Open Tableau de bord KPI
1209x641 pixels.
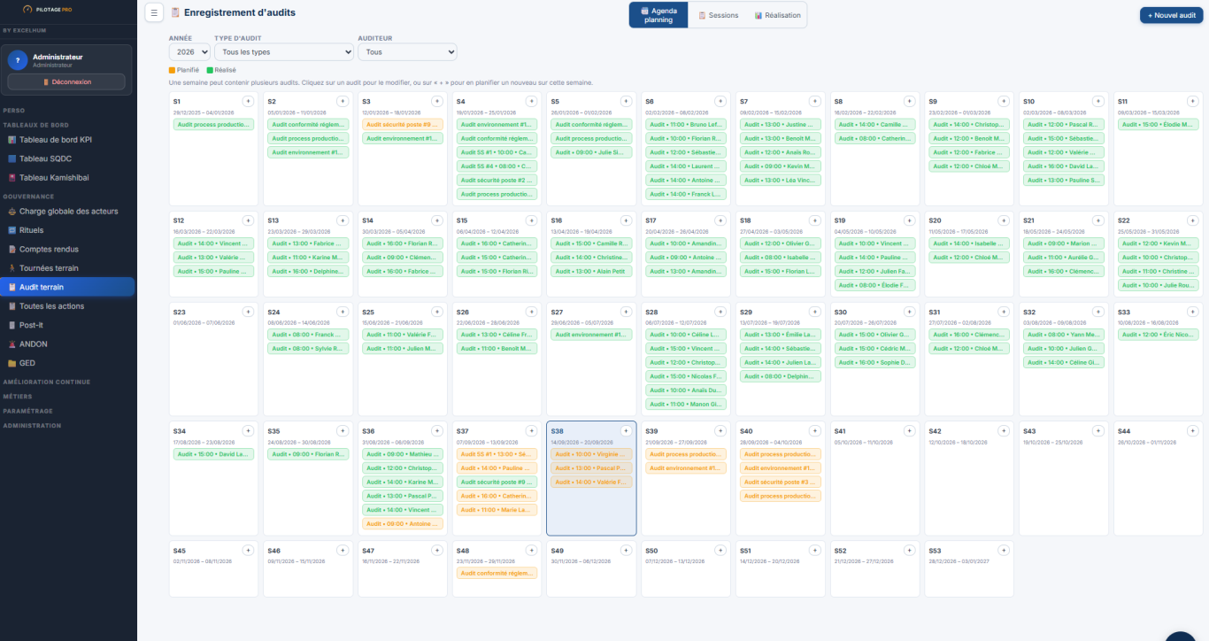click(x=68, y=140)
